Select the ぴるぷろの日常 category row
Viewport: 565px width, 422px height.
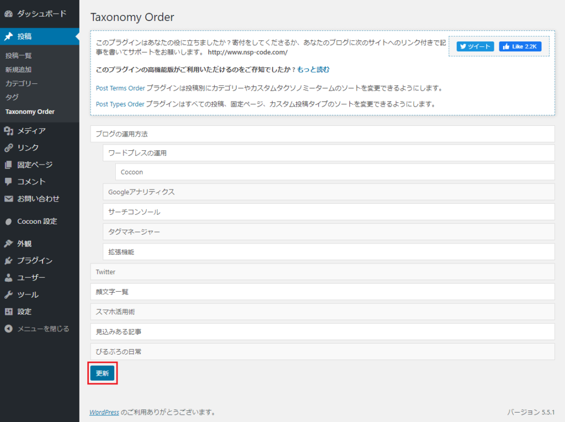[322, 352]
